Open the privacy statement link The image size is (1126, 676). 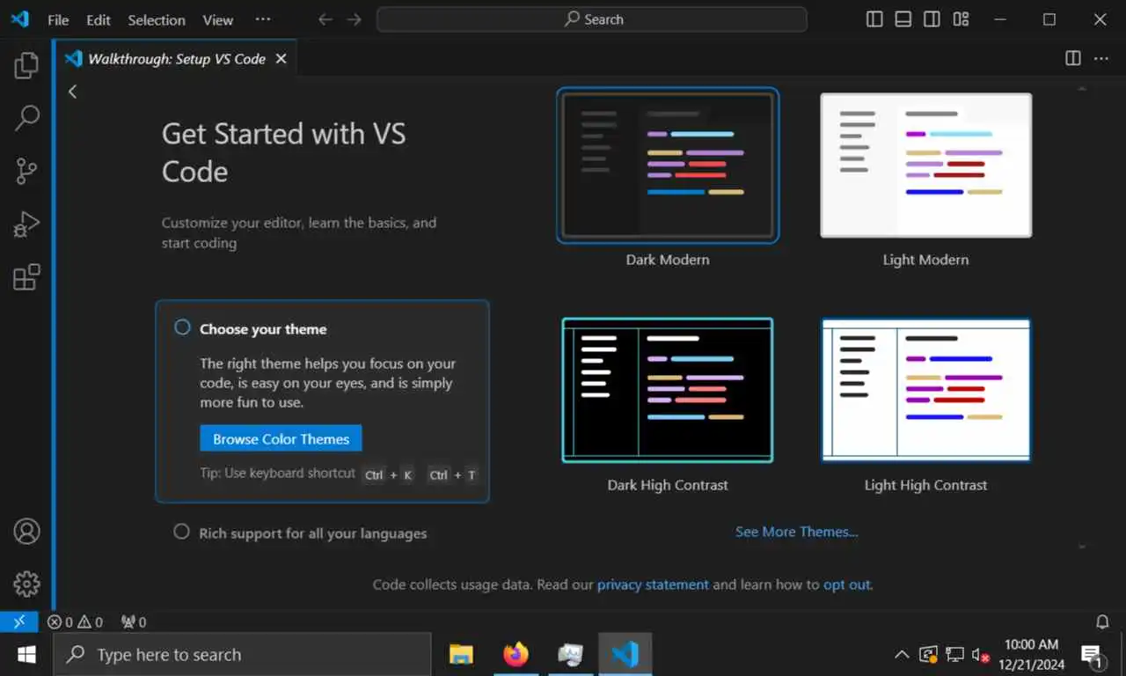pyautogui.click(x=653, y=584)
